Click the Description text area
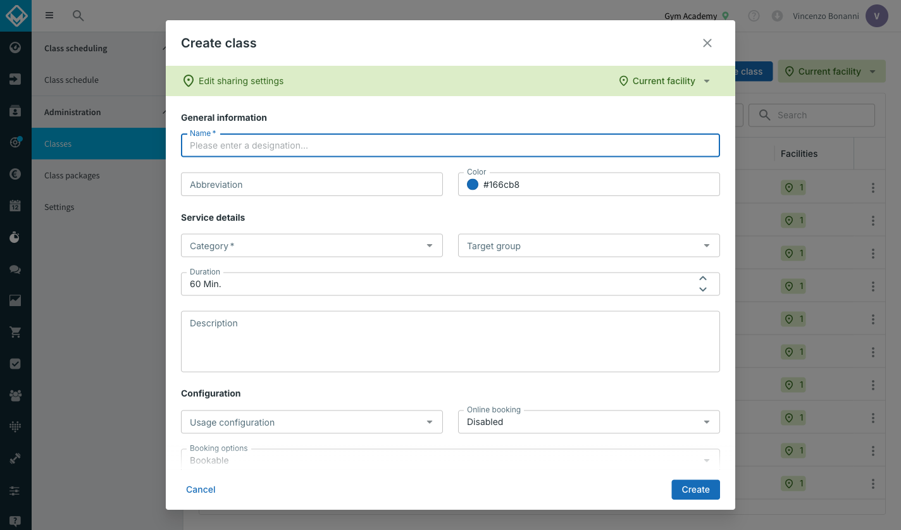Viewport: 901px width, 530px height. click(x=450, y=342)
